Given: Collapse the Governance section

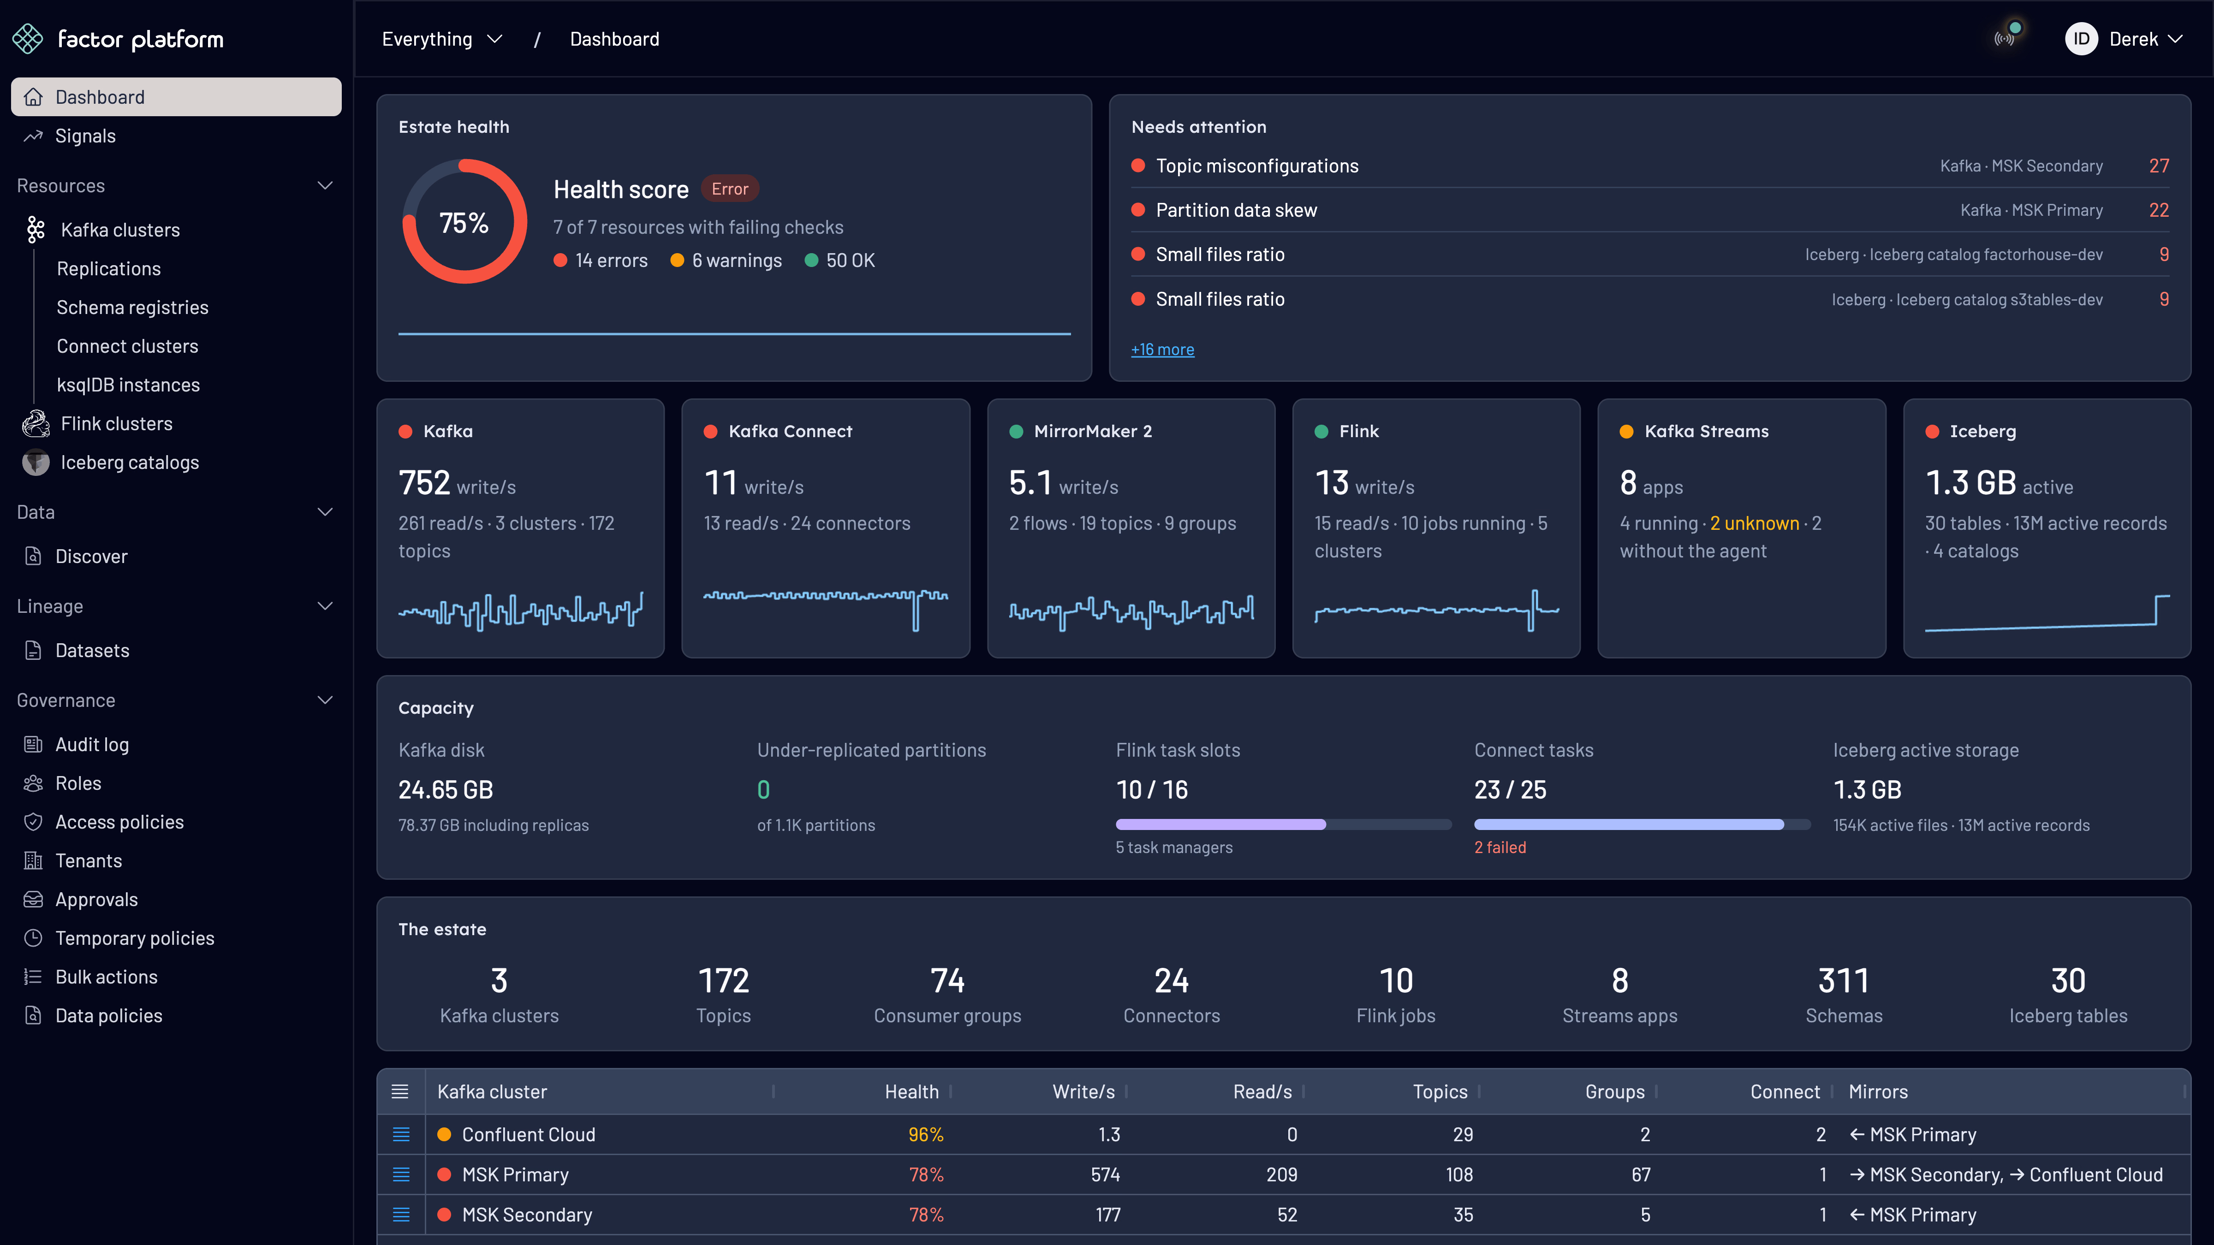Looking at the screenshot, I should click(325, 700).
